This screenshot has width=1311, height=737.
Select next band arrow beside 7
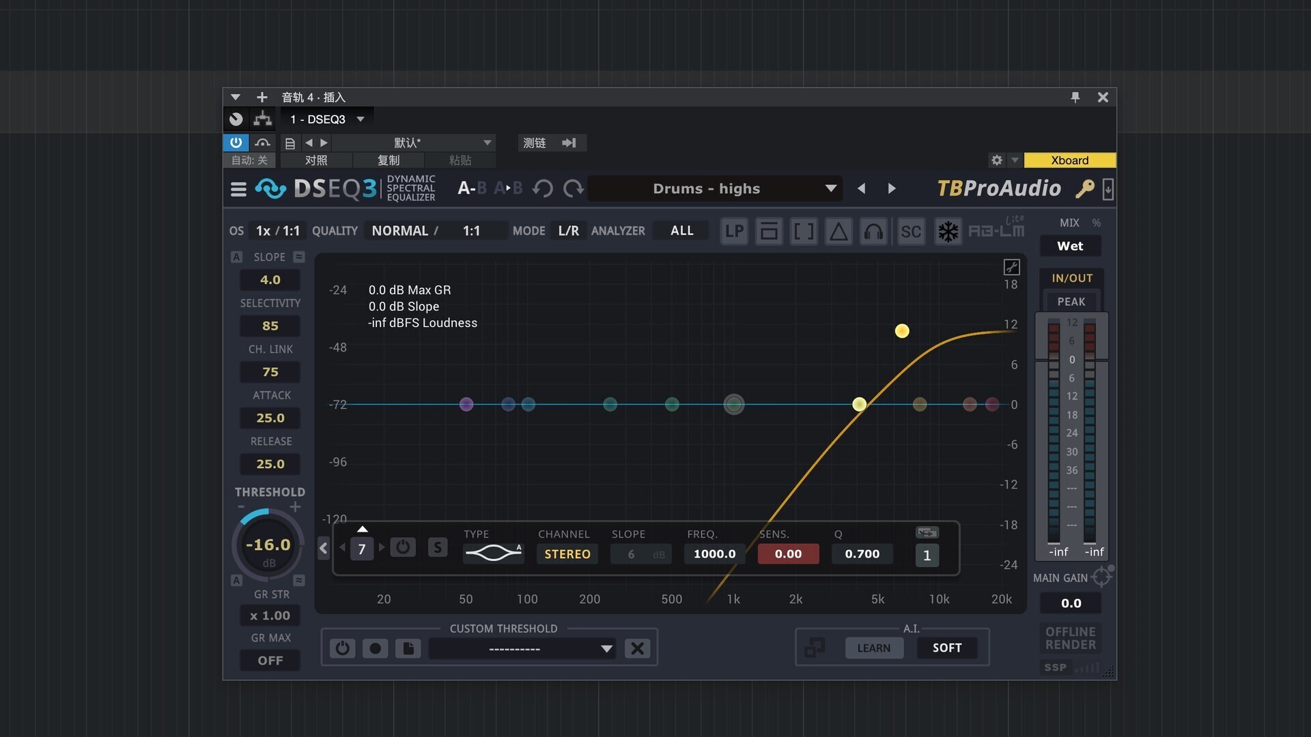(382, 547)
